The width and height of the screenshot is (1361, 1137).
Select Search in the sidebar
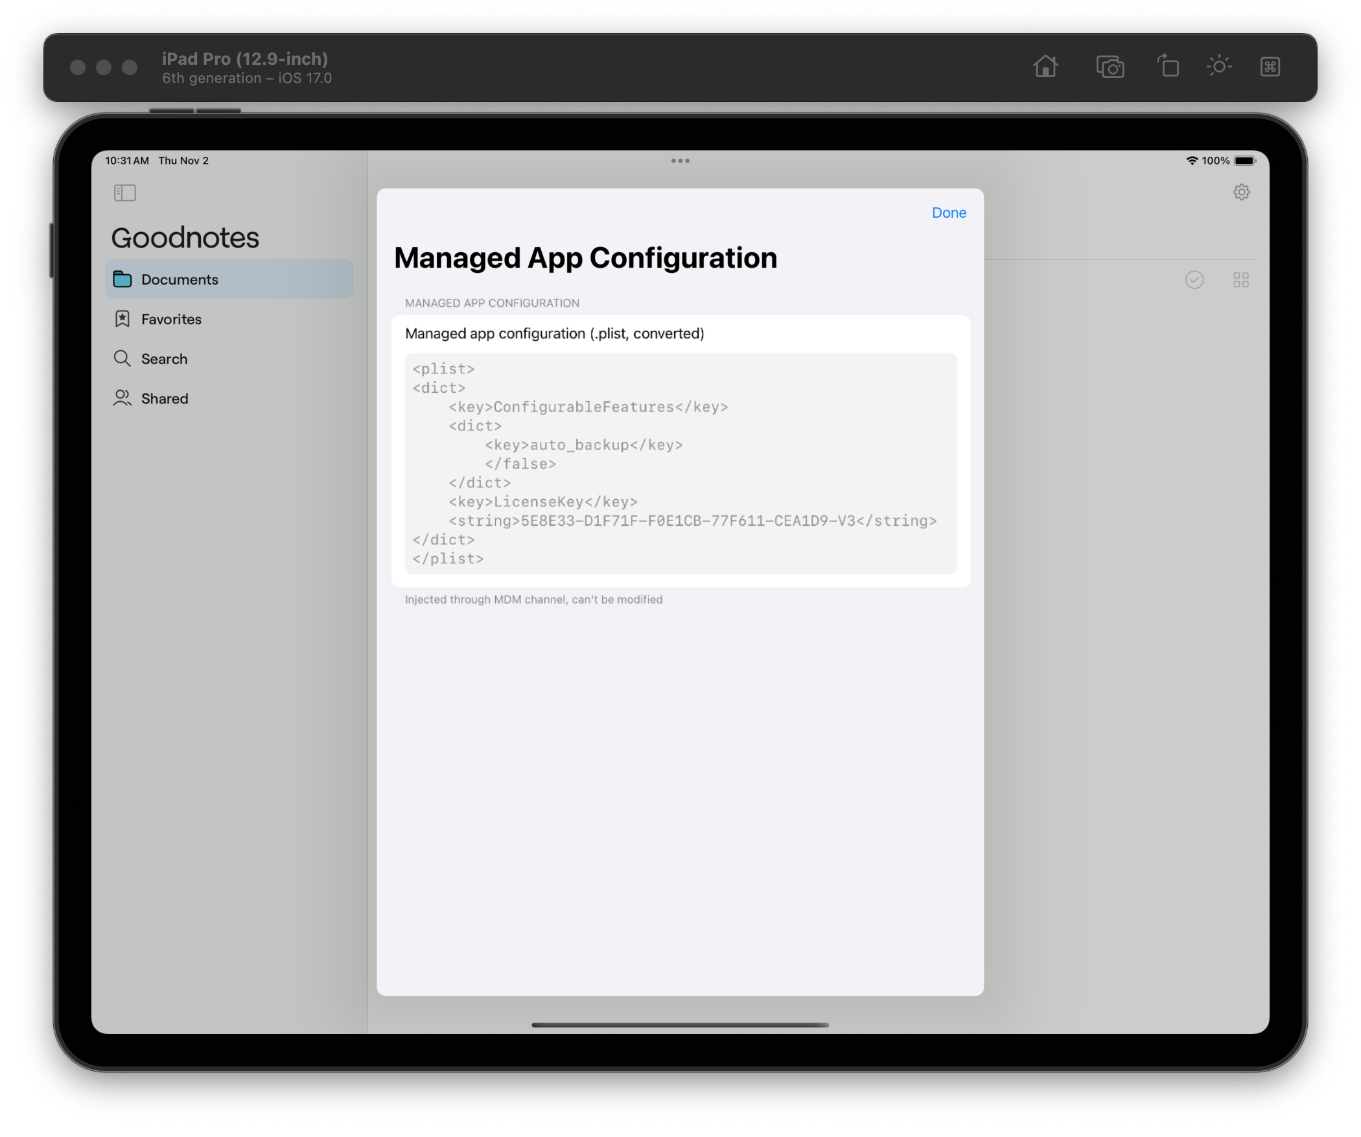coord(164,359)
